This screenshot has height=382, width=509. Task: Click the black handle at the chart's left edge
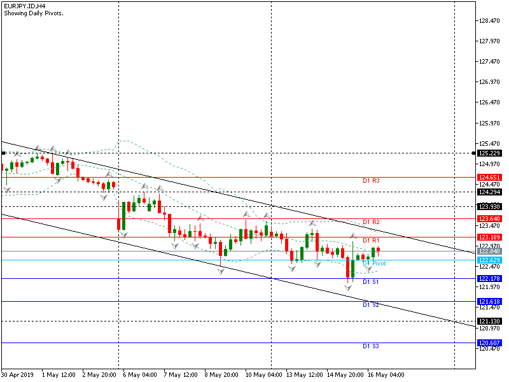[x=3, y=153]
